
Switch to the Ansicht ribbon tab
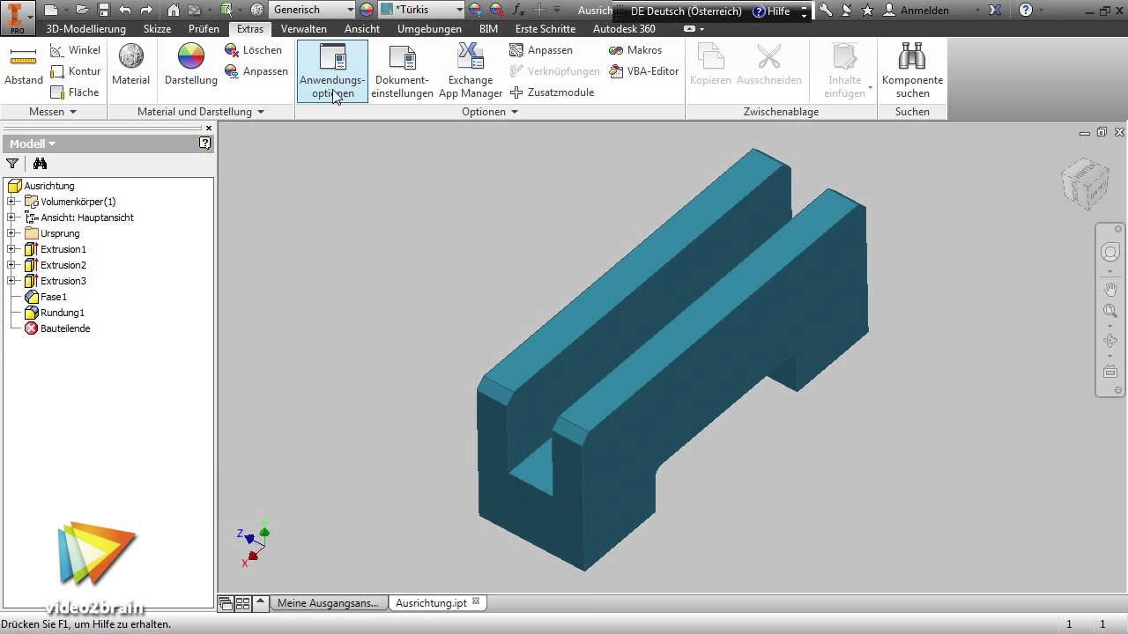click(362, 29)
